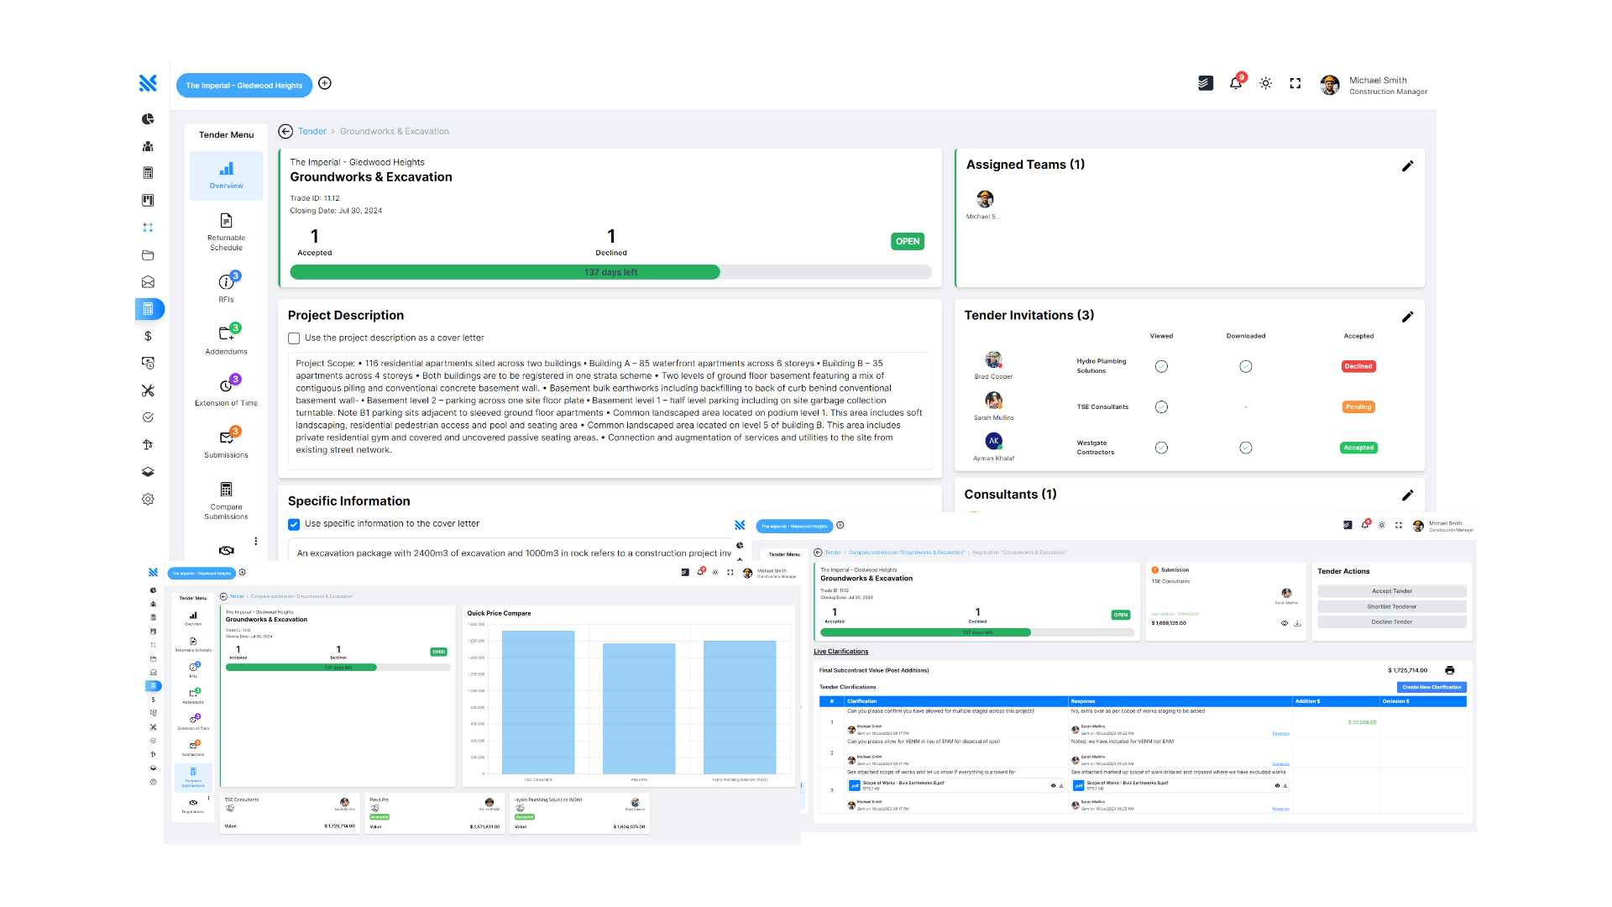This screenshot has width=1612, height=907.
Task: Open Compare Submissions from the Tender Menu
Action: [x=226, y=501]
